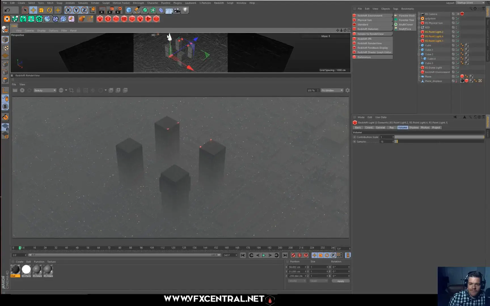This screenshot has width=490, height=306.
Task: Add a Cube primitive object
Action: point(129,10)
